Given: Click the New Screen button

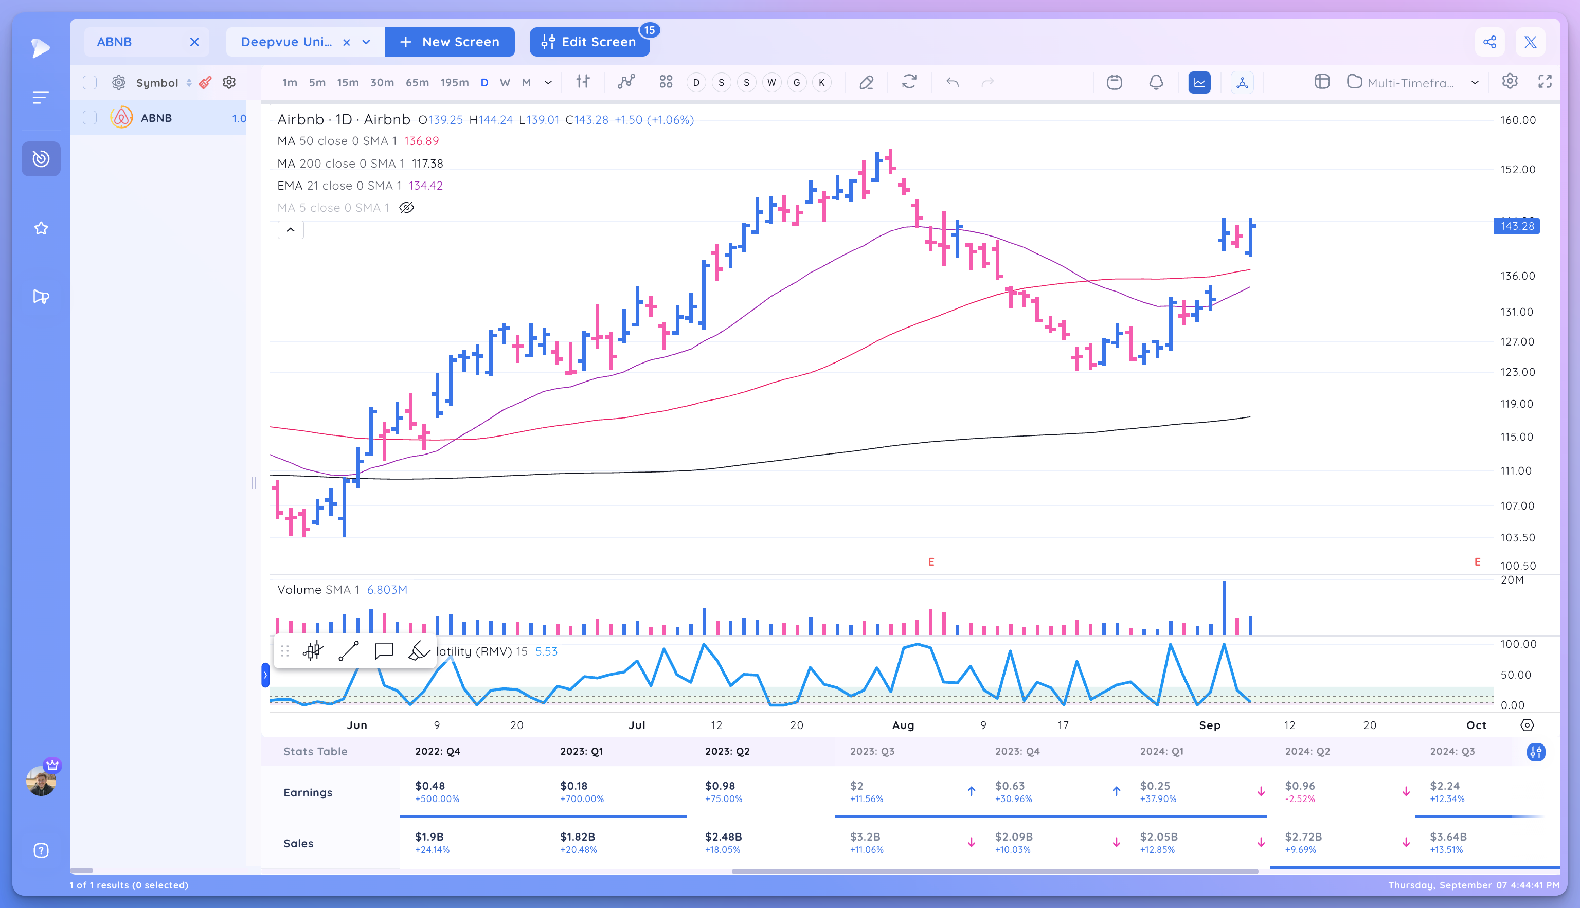Looking at the screenshot, I should (450, 42).
